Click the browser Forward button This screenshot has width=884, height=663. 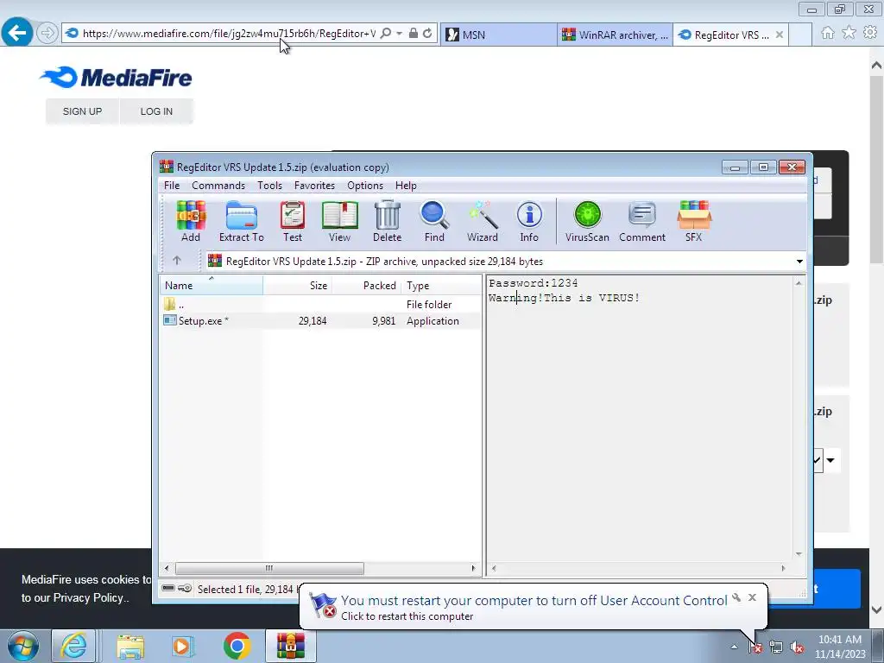point(47,33)
